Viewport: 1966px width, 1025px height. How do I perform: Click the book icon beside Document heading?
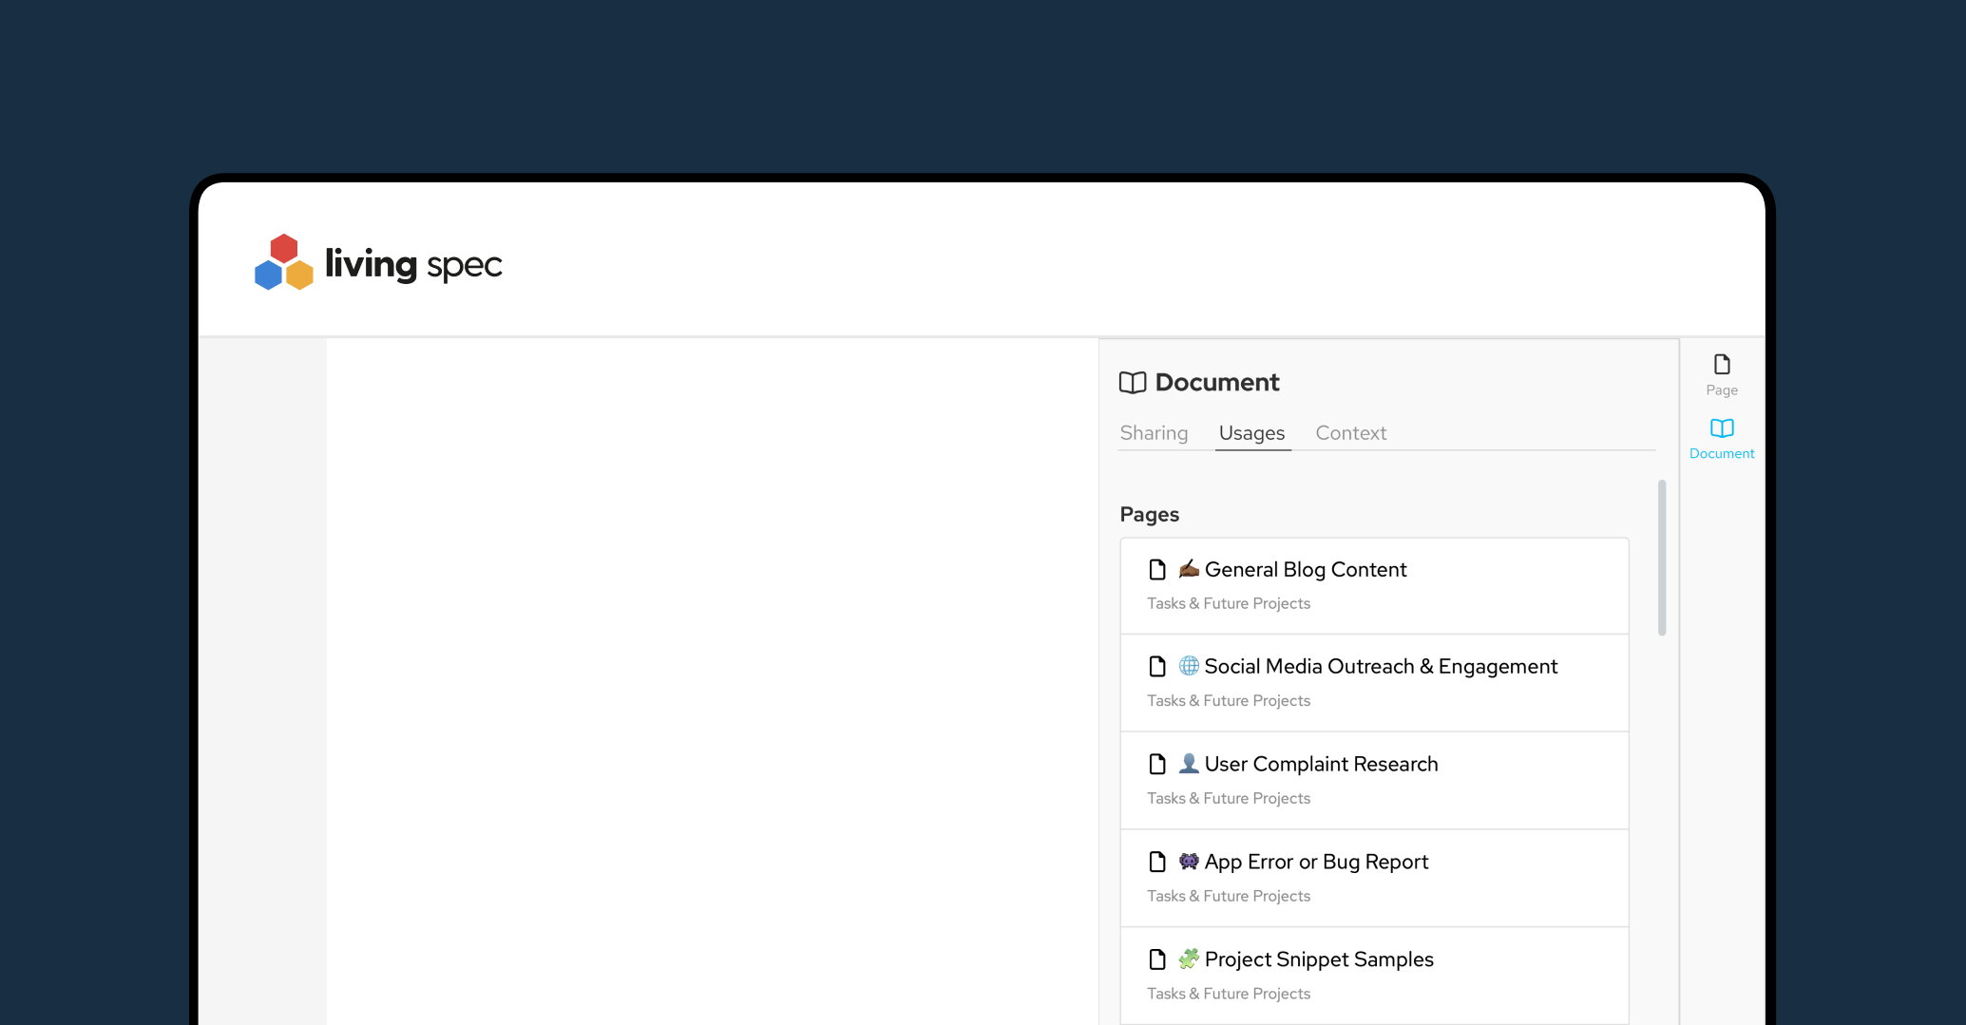pyautogui.click(x=1132, y=383)
